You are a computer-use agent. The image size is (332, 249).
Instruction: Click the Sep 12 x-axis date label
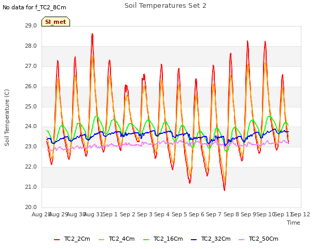point(301,214)
